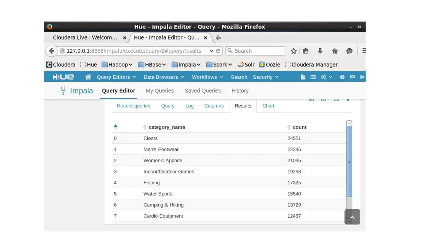Click Search in the Hue navigation bar
Image resolution: width=422 pixels, height=237 pixels.
pyautogui.click(x=239, y=77)
